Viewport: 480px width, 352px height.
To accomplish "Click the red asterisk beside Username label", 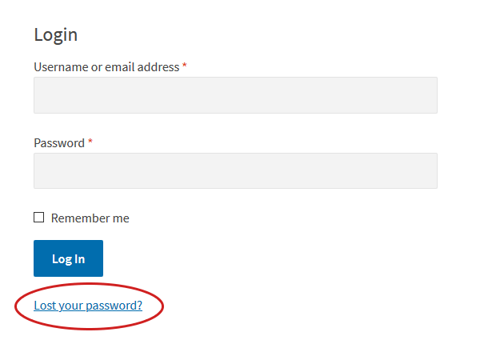I will tap(185, 66).
